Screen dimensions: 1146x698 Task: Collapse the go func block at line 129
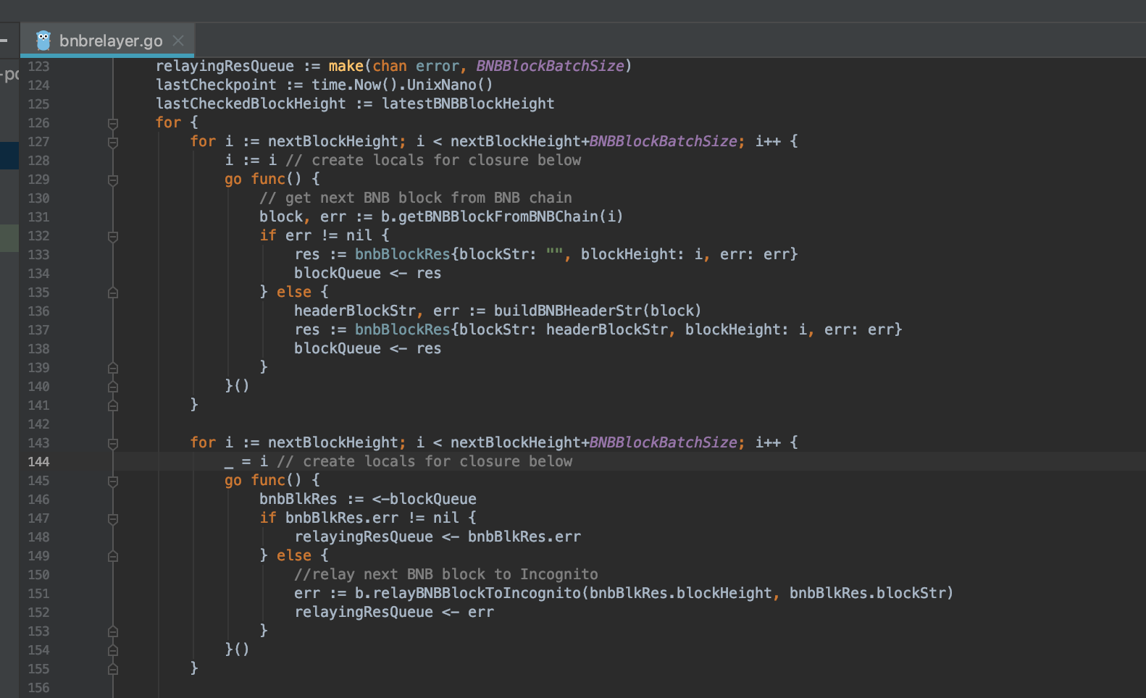tap(113, 180)
